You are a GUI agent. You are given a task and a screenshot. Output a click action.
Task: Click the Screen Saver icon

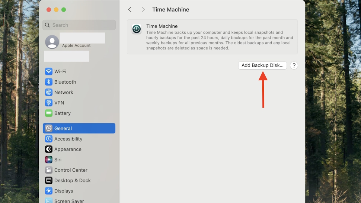pyautogui.click(x=49, y=200)
